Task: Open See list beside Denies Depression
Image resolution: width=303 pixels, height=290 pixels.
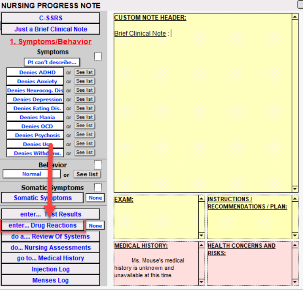Action: tap(85, 99)
